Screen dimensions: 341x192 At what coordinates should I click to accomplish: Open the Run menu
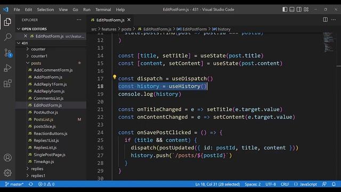coord(87,10)
